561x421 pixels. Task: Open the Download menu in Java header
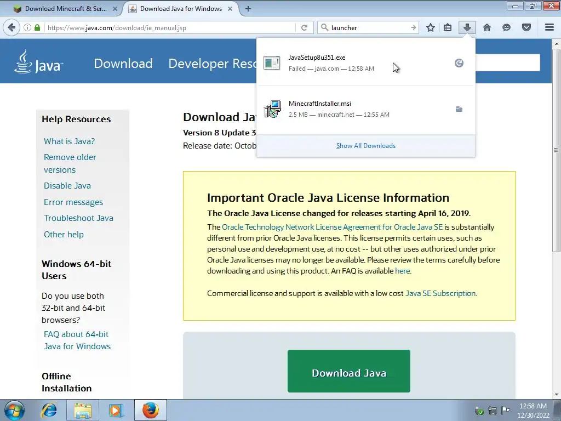pos(123,64)
